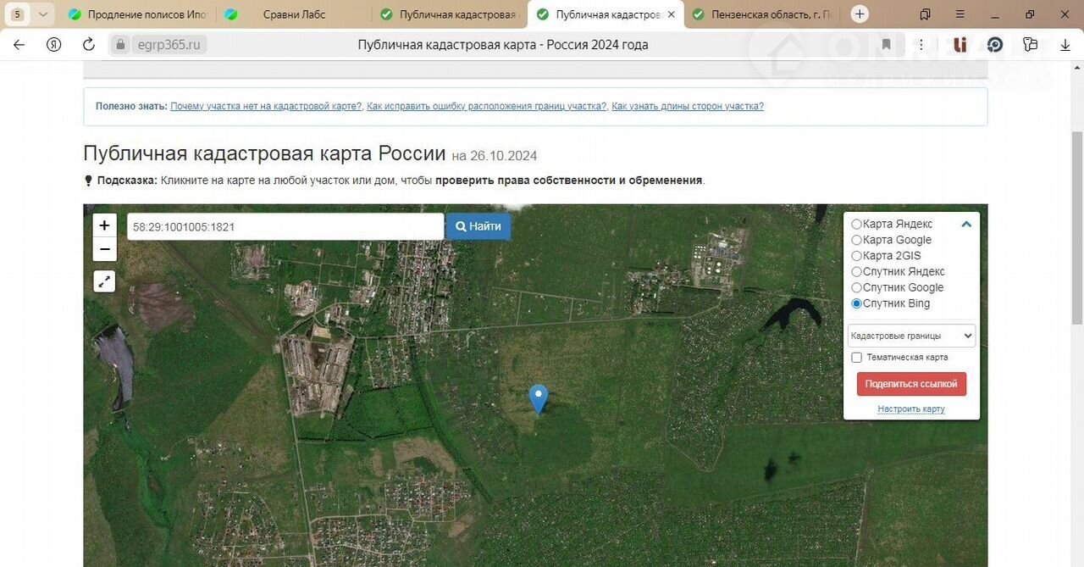Switch to Пензенская область tab
Screen dimensions: 1084x567
765,14
